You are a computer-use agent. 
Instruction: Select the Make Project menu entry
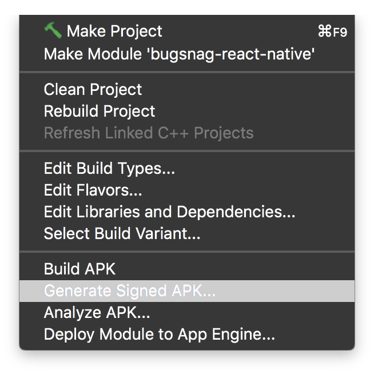[114, 31]
